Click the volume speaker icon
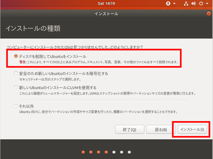This screenshot has width=213, height=159. click(193, 3)
